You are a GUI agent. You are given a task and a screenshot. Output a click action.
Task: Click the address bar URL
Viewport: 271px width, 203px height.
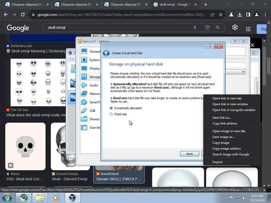click(121, 15)
